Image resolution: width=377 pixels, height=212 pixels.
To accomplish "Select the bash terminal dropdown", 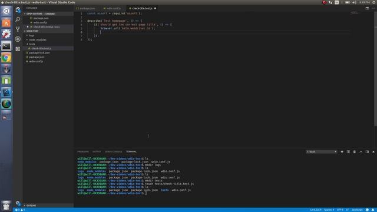I will point(322,152).
